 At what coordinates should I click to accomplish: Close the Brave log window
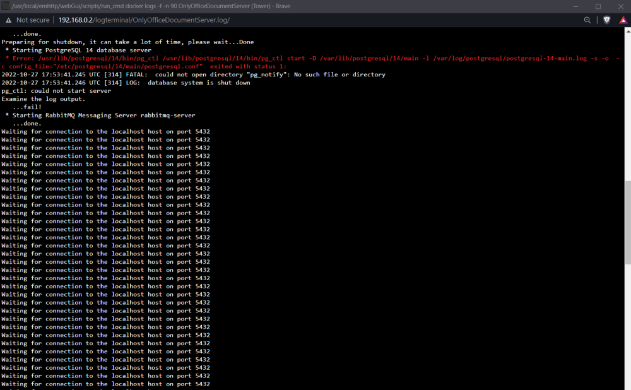coord(620,6)
